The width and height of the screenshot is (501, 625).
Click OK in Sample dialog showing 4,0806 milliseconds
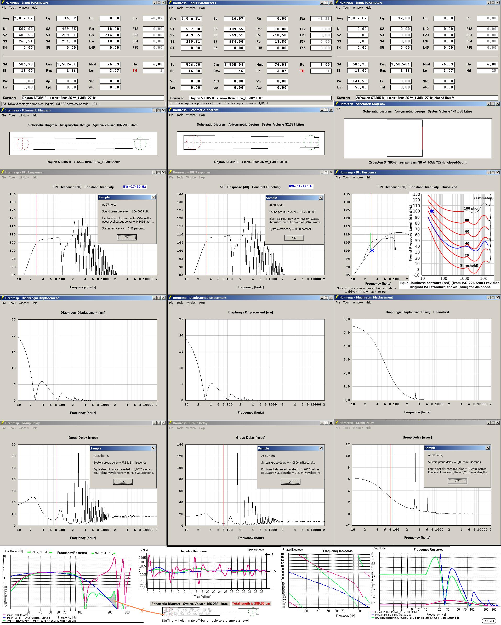pos(291,482)
